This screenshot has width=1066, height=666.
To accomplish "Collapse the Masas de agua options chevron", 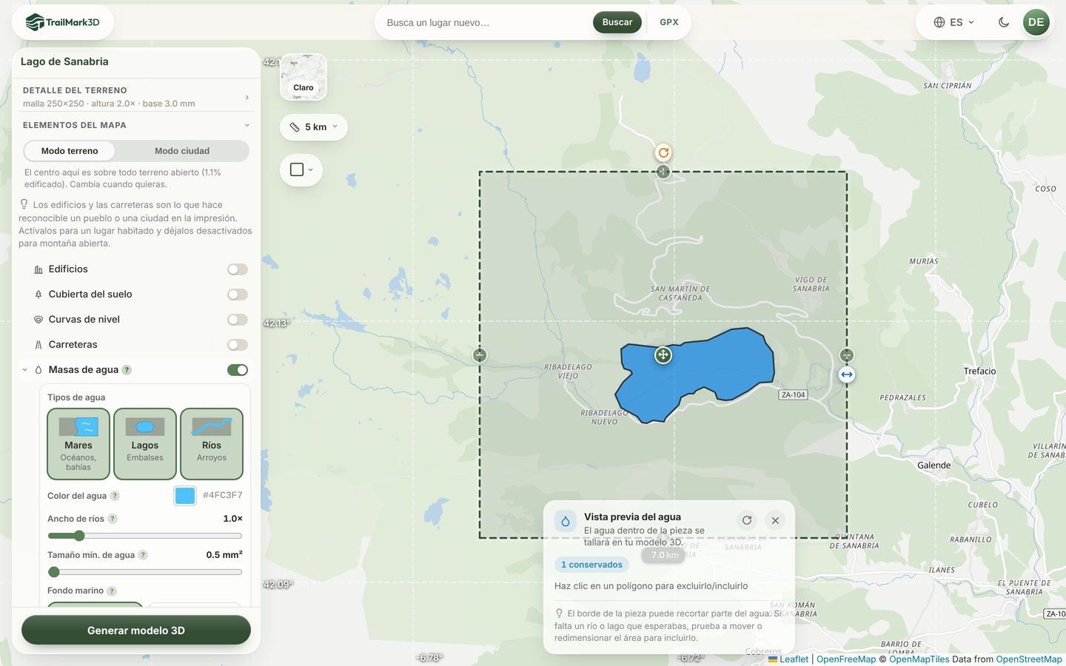I will (x=24, y=370).
